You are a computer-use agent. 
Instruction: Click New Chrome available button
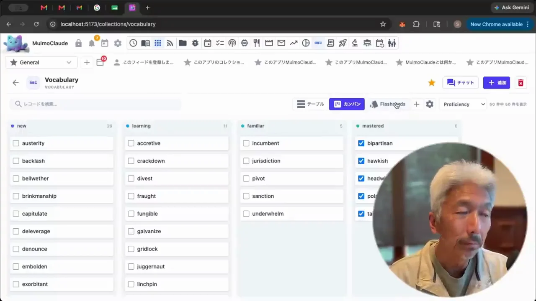[x=500, y=24]
